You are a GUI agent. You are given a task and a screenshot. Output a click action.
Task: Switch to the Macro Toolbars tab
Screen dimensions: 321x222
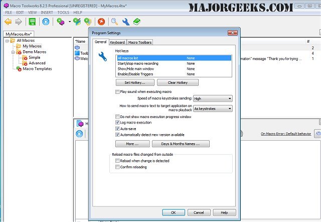point(140,42)
